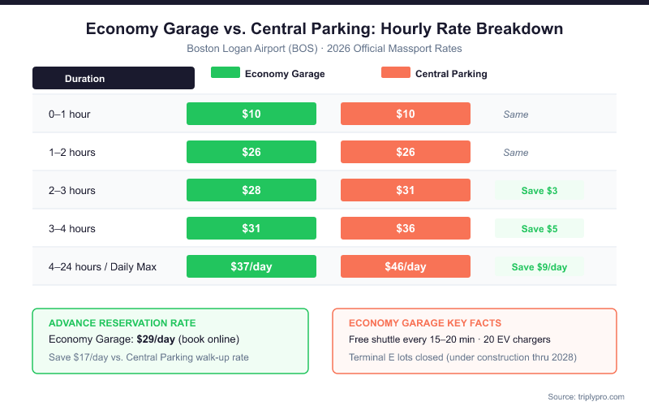649x406 pixels.
Task: Click the orange Central Parking legend swatch
Action: tap(395, 73)
